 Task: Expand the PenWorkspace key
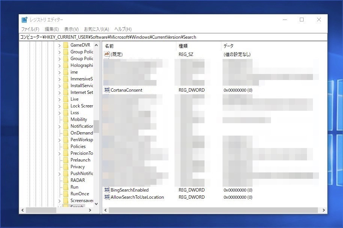pos(60,140)
